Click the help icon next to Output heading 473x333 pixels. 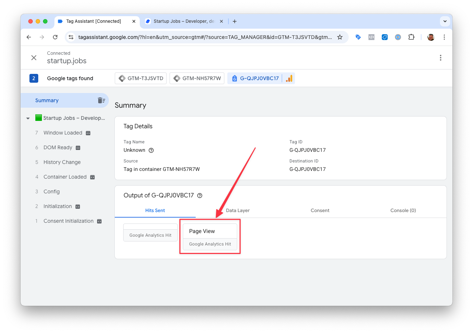[x=200, y=196]
